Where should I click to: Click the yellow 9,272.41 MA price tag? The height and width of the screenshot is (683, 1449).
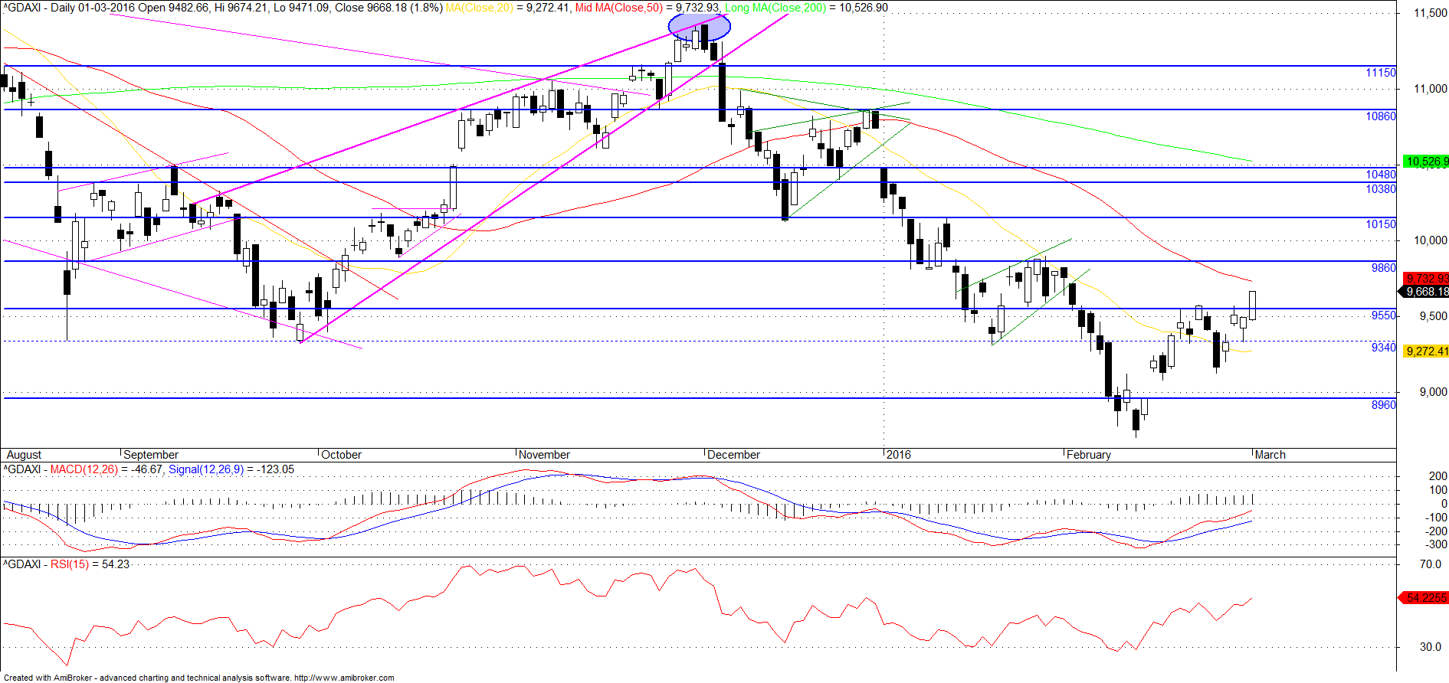[1425, 351]
